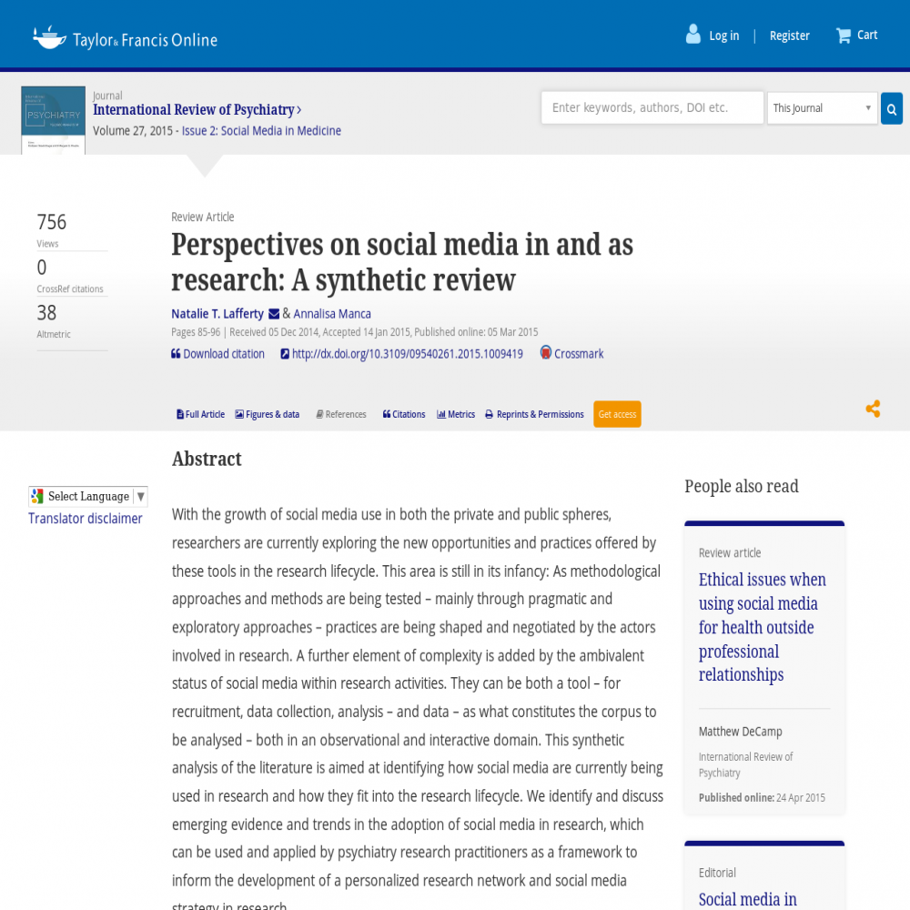Open the Reprints & Permissions tab

tap(534, 414)
